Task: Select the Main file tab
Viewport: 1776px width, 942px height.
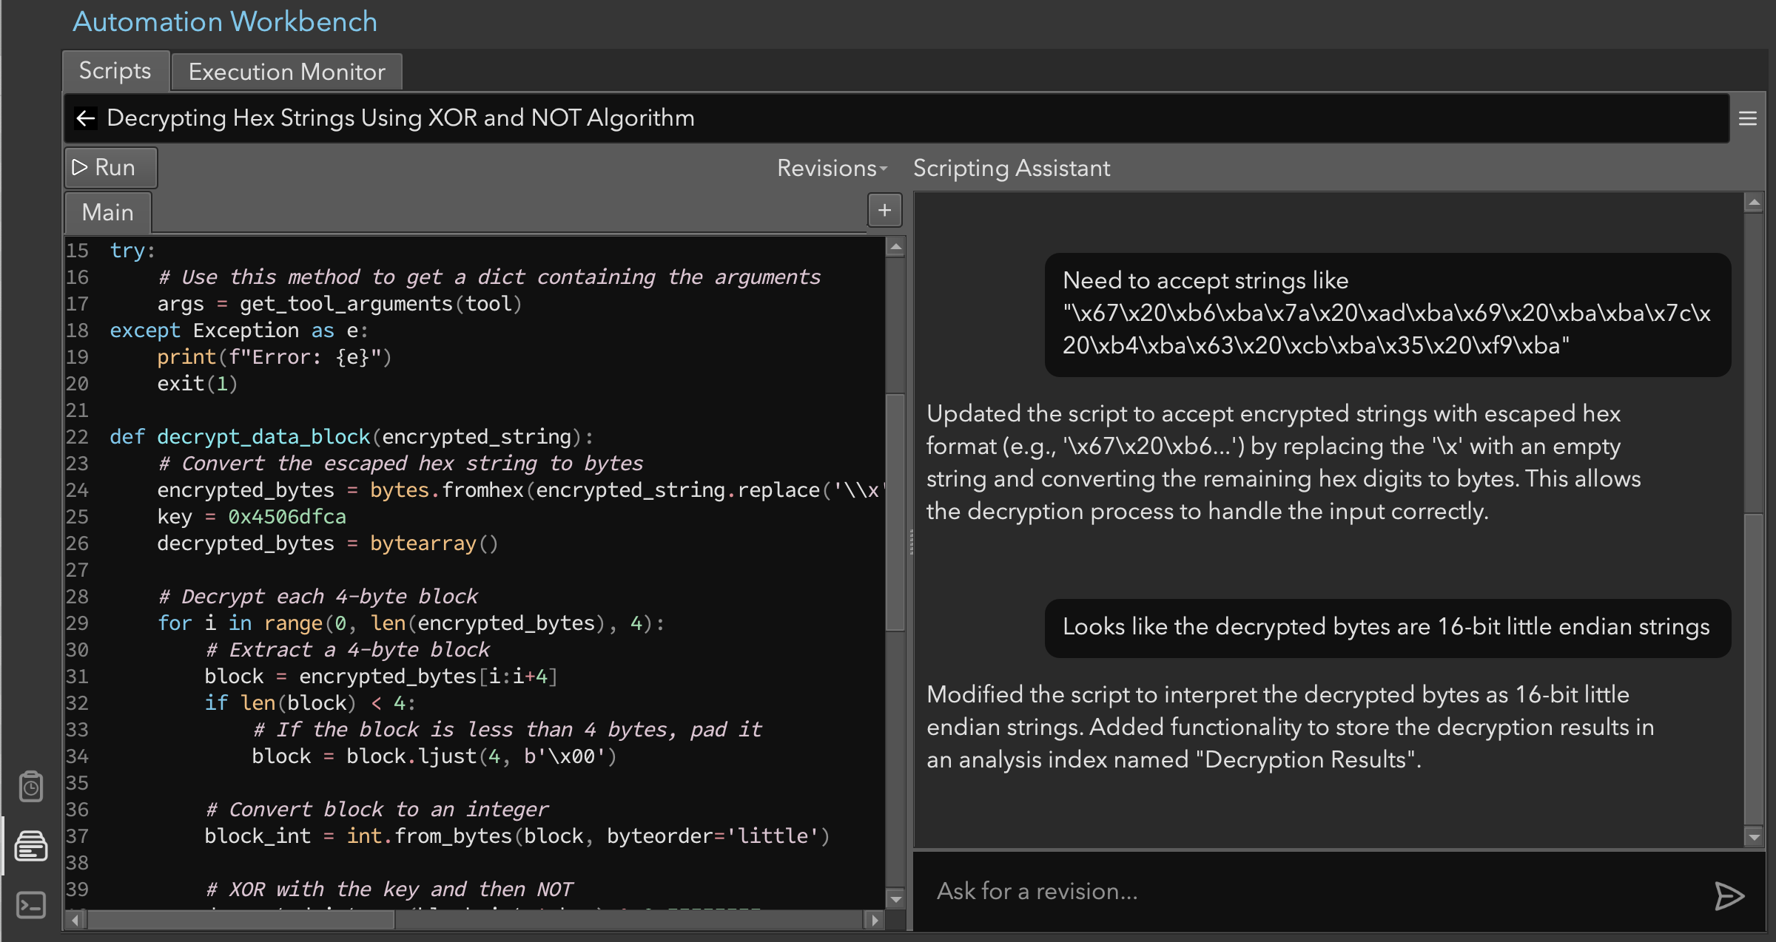Action: pos(108,213)
